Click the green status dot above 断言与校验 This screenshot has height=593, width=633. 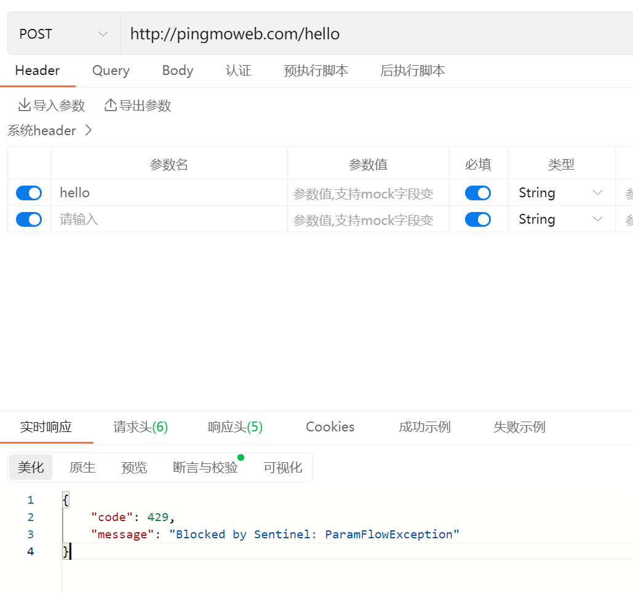point(241,457)
